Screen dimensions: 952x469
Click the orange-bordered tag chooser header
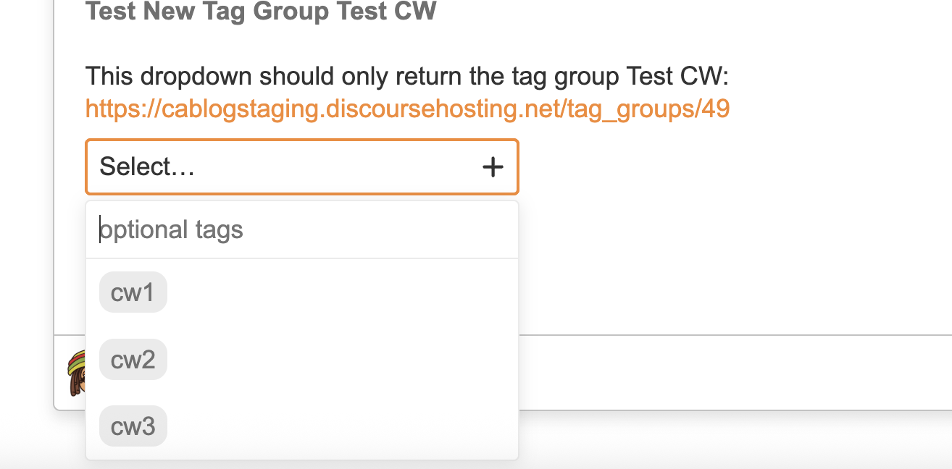(302, 167)
